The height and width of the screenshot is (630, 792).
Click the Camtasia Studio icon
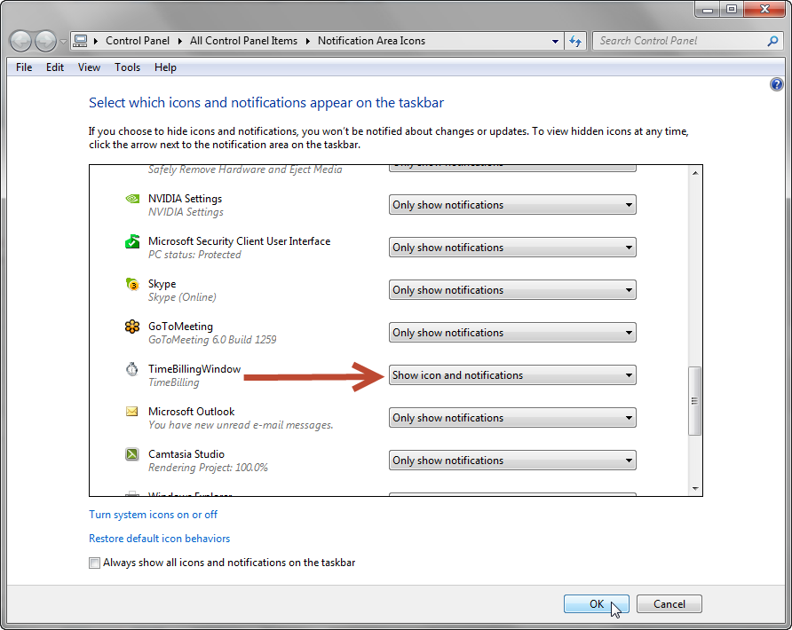(132, 454)
